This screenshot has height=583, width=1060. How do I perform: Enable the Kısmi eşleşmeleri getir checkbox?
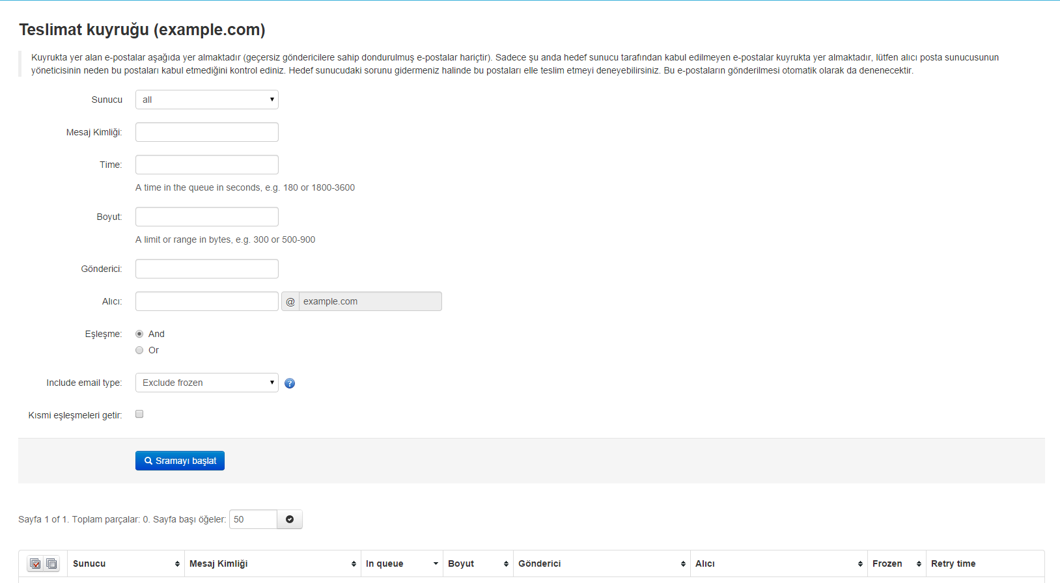[139, 414]
